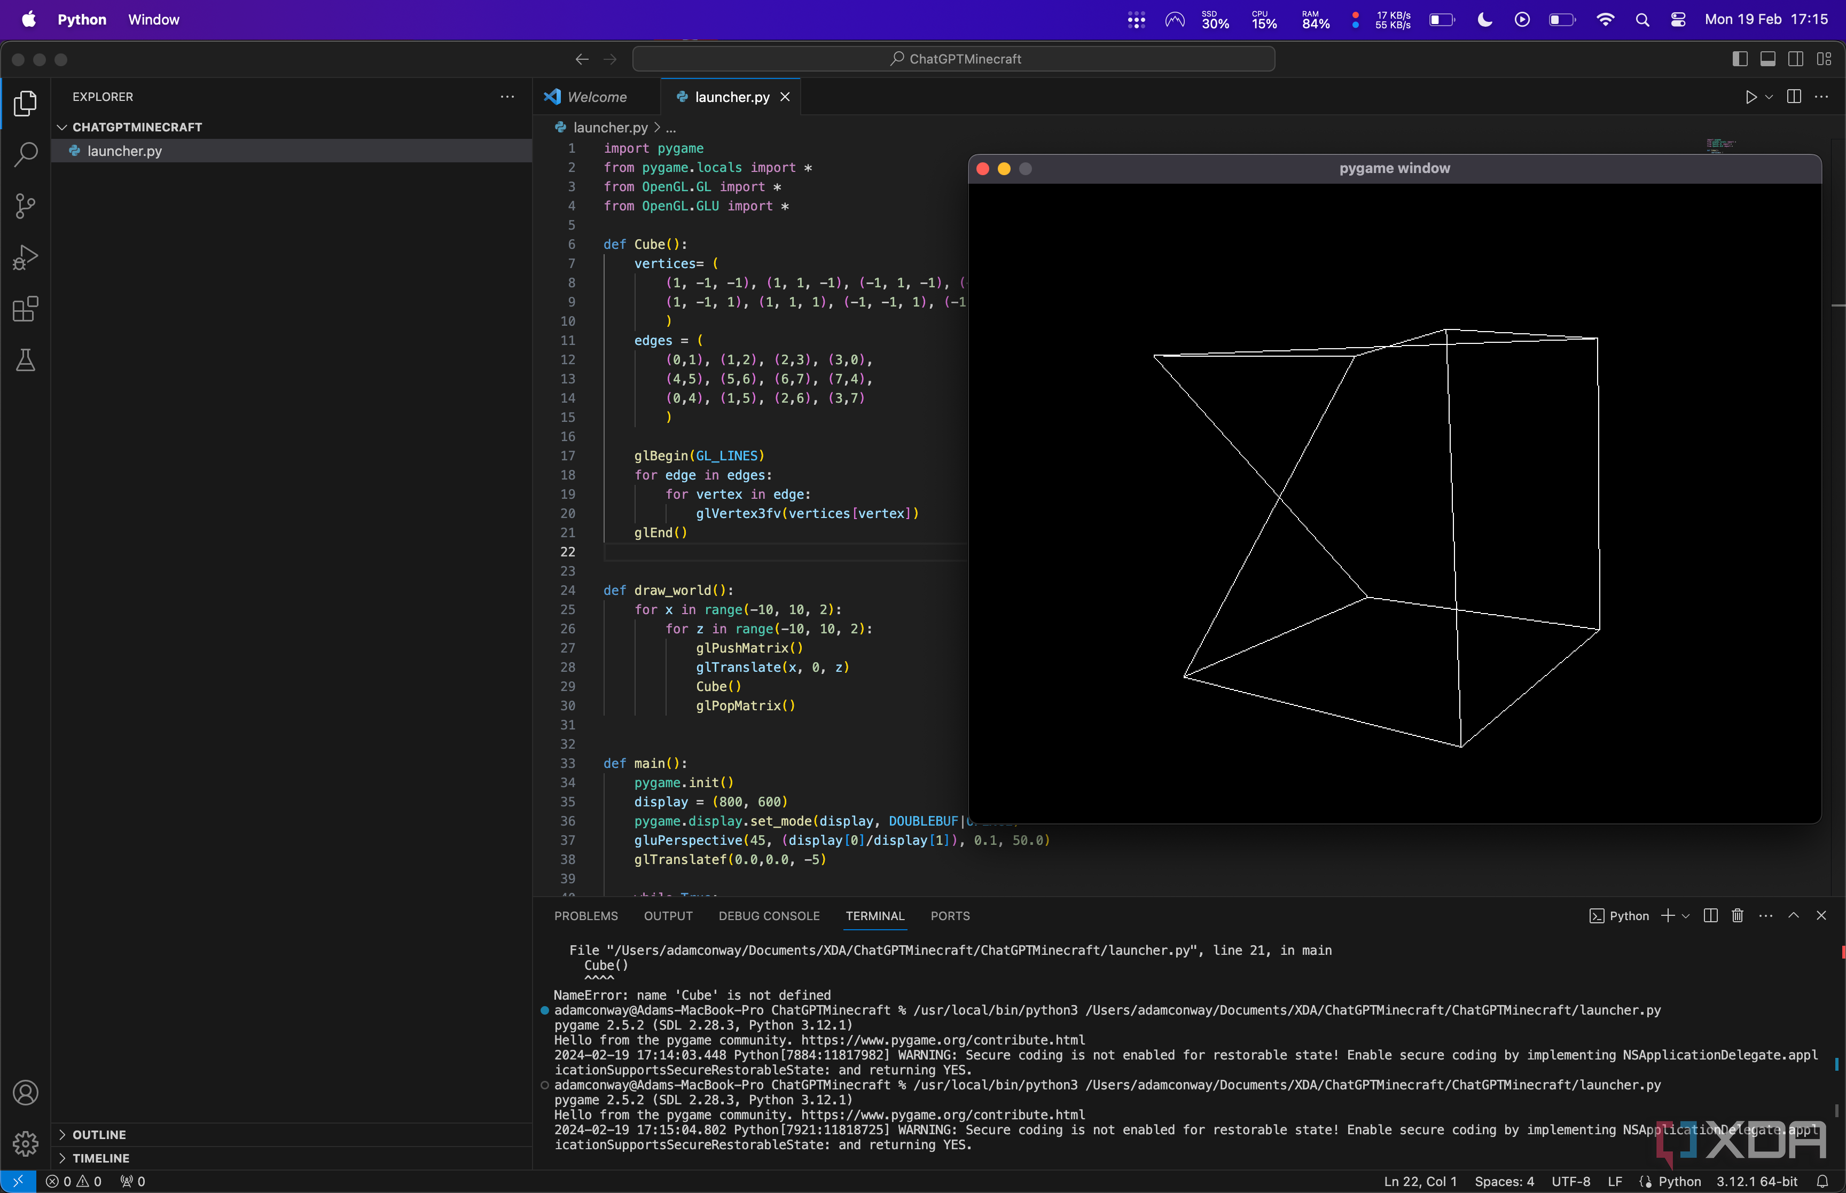Open the Manage gear icon
Viewport: 1846px width, 1193px height.
click(26, 1143)
